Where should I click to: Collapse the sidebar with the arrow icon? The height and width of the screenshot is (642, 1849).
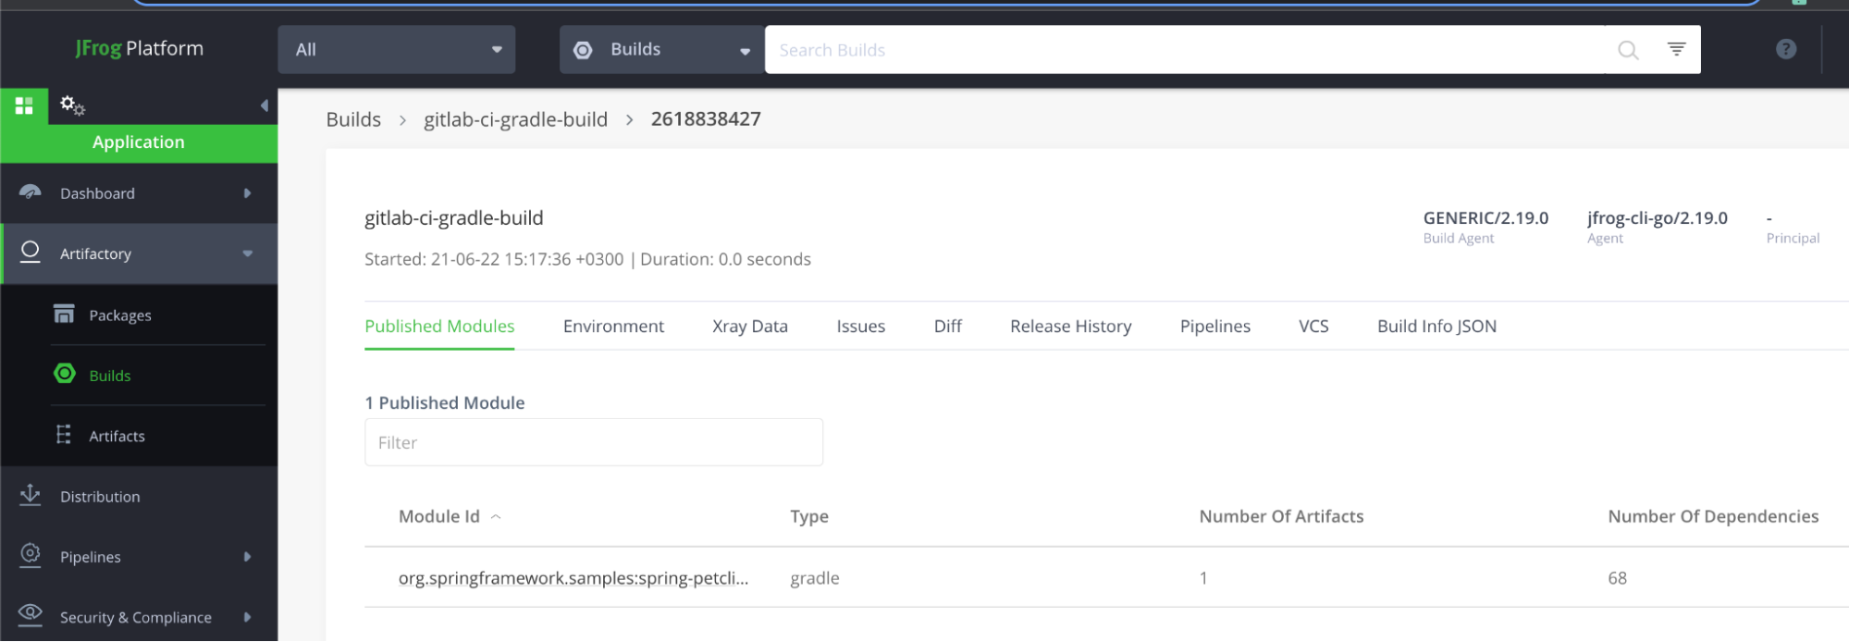point(265,105)
